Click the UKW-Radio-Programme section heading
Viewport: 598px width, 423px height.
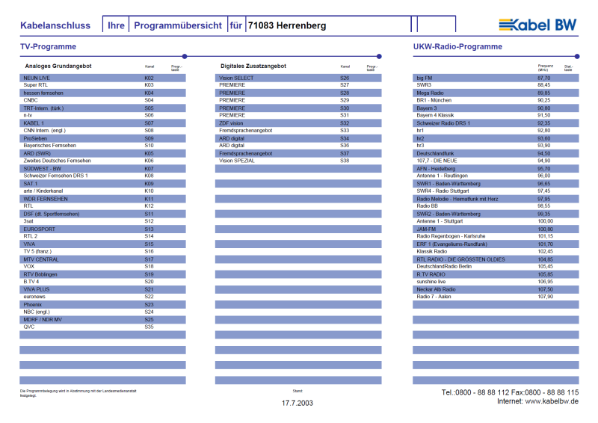457,46
